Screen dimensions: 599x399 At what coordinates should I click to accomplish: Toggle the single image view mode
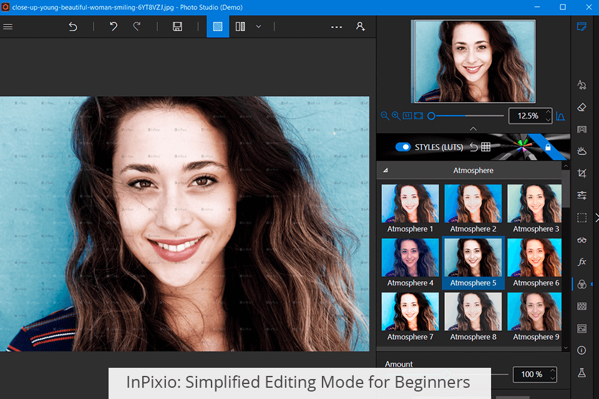pyautogui.click(x=218, y=27)
